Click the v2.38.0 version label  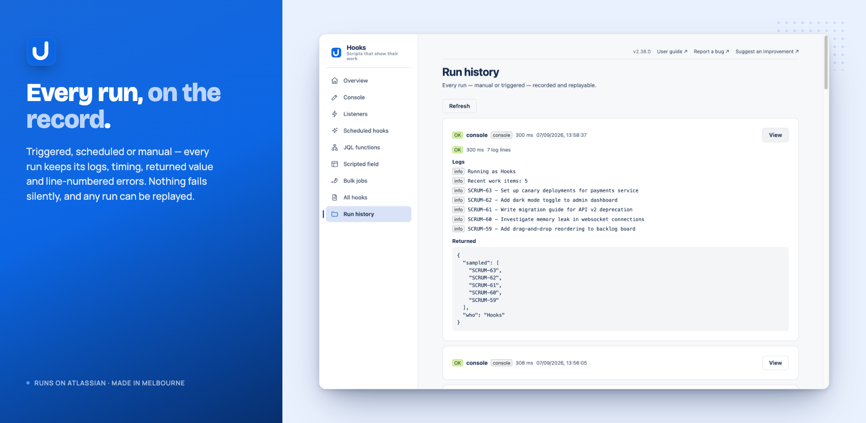(x=642, y=52)
